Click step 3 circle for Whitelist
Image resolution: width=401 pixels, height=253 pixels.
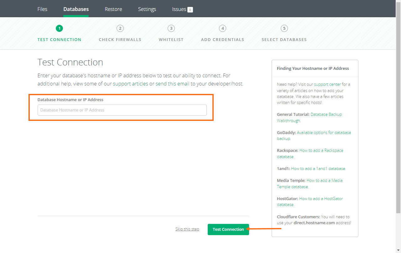[171, 28]
